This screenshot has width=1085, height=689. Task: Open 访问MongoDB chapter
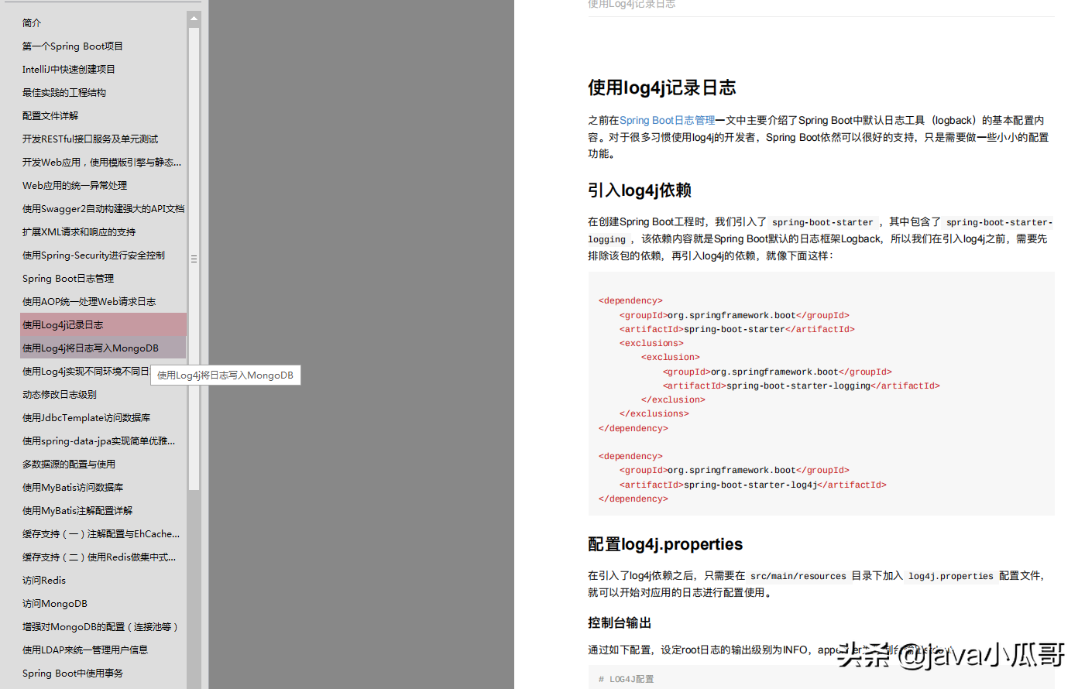pos(55,604)
